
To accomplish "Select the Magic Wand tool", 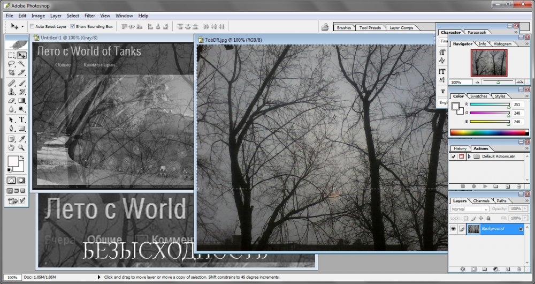I will (22, 64).
